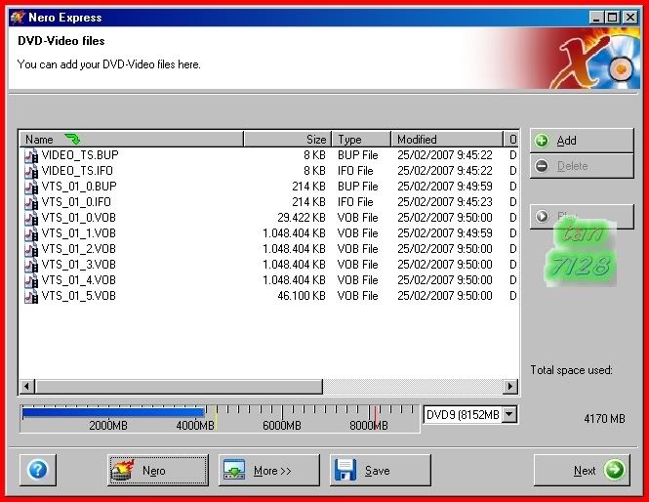Click the Nero Express title bar icon
The width and height of the screenshot is (649, 502).
[x=18, y=18]
